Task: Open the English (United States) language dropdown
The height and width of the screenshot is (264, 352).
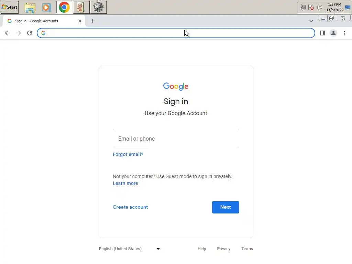Action: 130,249
